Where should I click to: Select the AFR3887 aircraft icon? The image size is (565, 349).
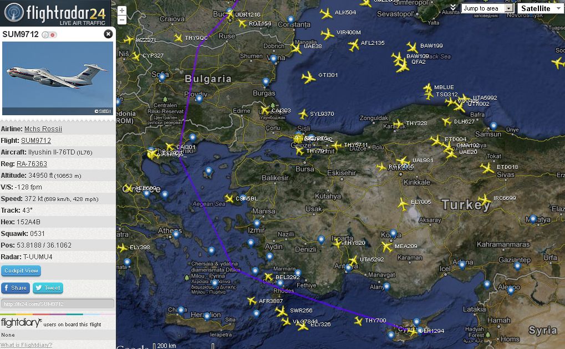tap(252, 300)
